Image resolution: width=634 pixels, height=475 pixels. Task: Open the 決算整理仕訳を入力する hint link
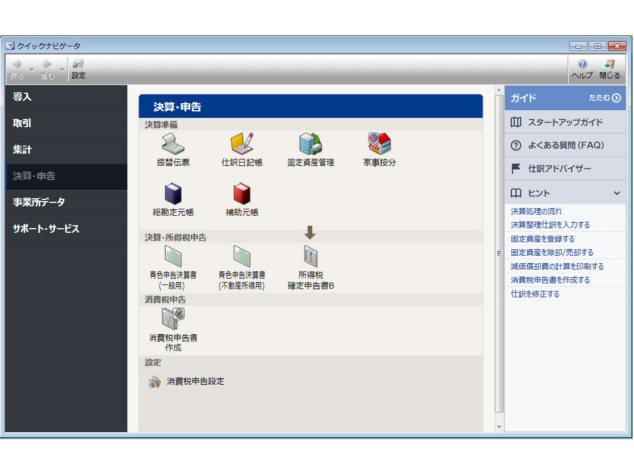point(550,225)
